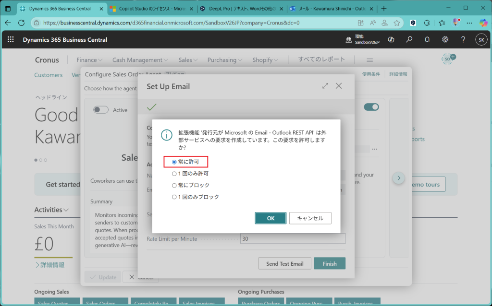Select the 常に許可 radio option
492x306 pixels.
click(x=174, y=162)
